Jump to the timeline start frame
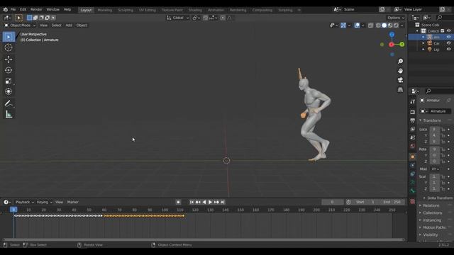The width and height of the screenshot is (454, 255). [192, 202]
